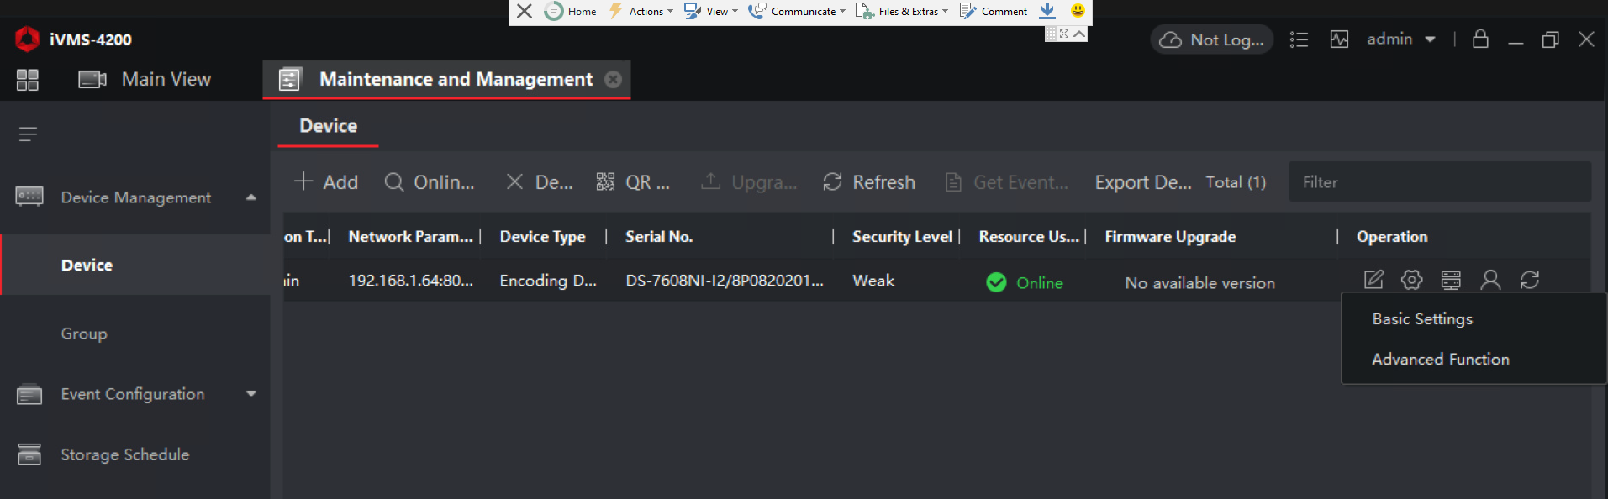Expand the Event Configuration section
This screenshot has height=499, width=1608.
coord(250,394)
